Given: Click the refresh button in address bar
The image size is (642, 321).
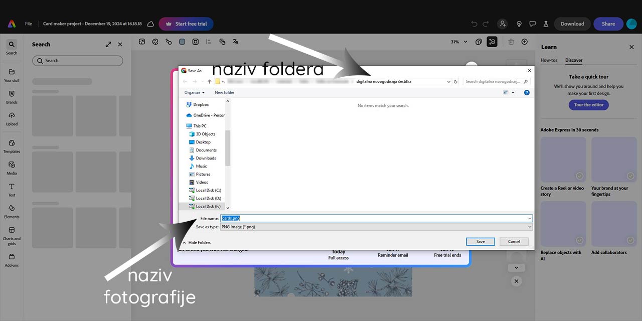Looking at the screenshot, I should [x=455, y=81].
